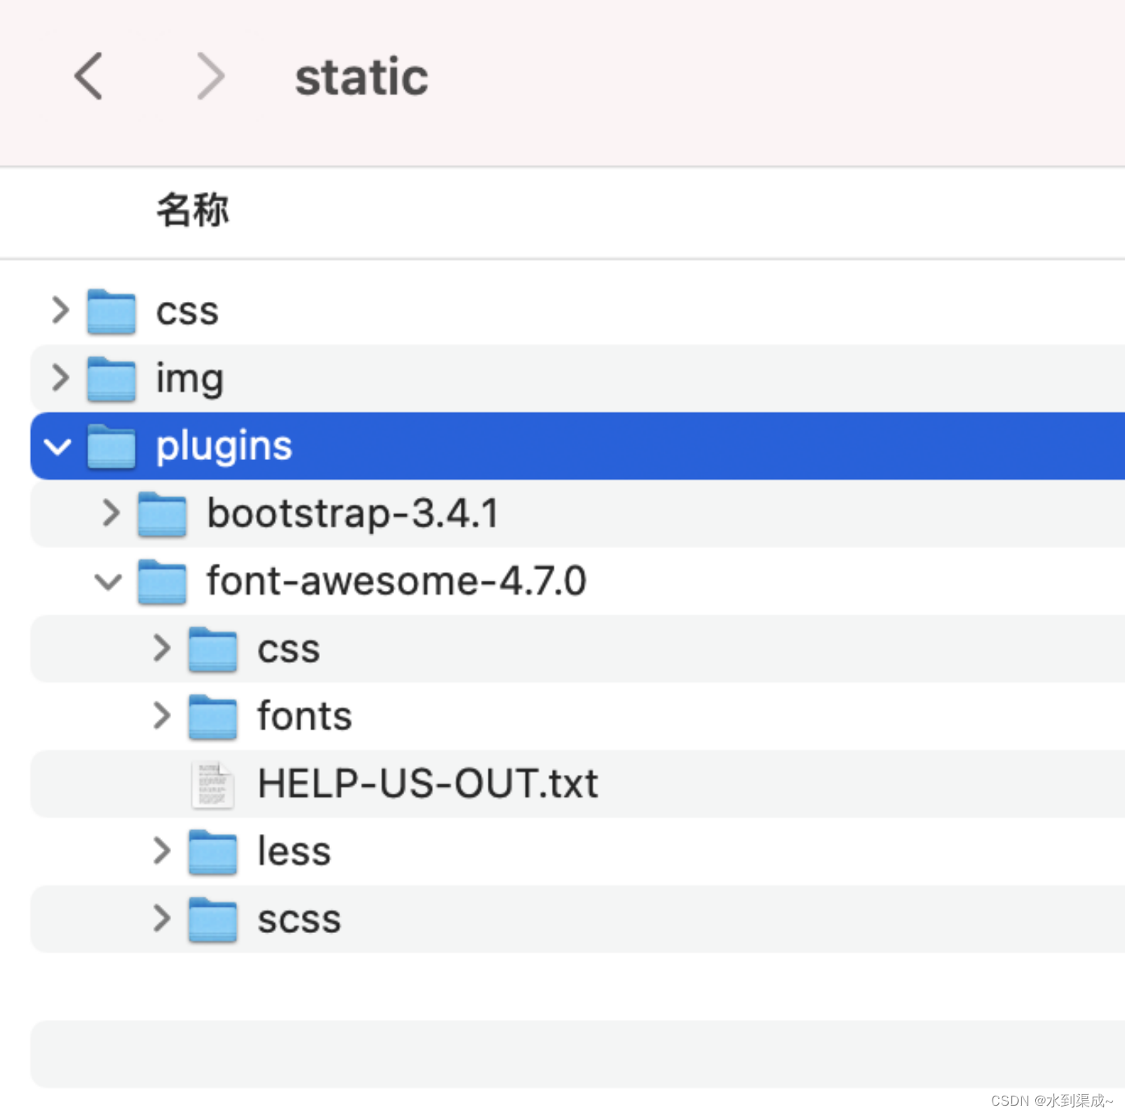Expand the top-level css folder

[x=60, y=310]
